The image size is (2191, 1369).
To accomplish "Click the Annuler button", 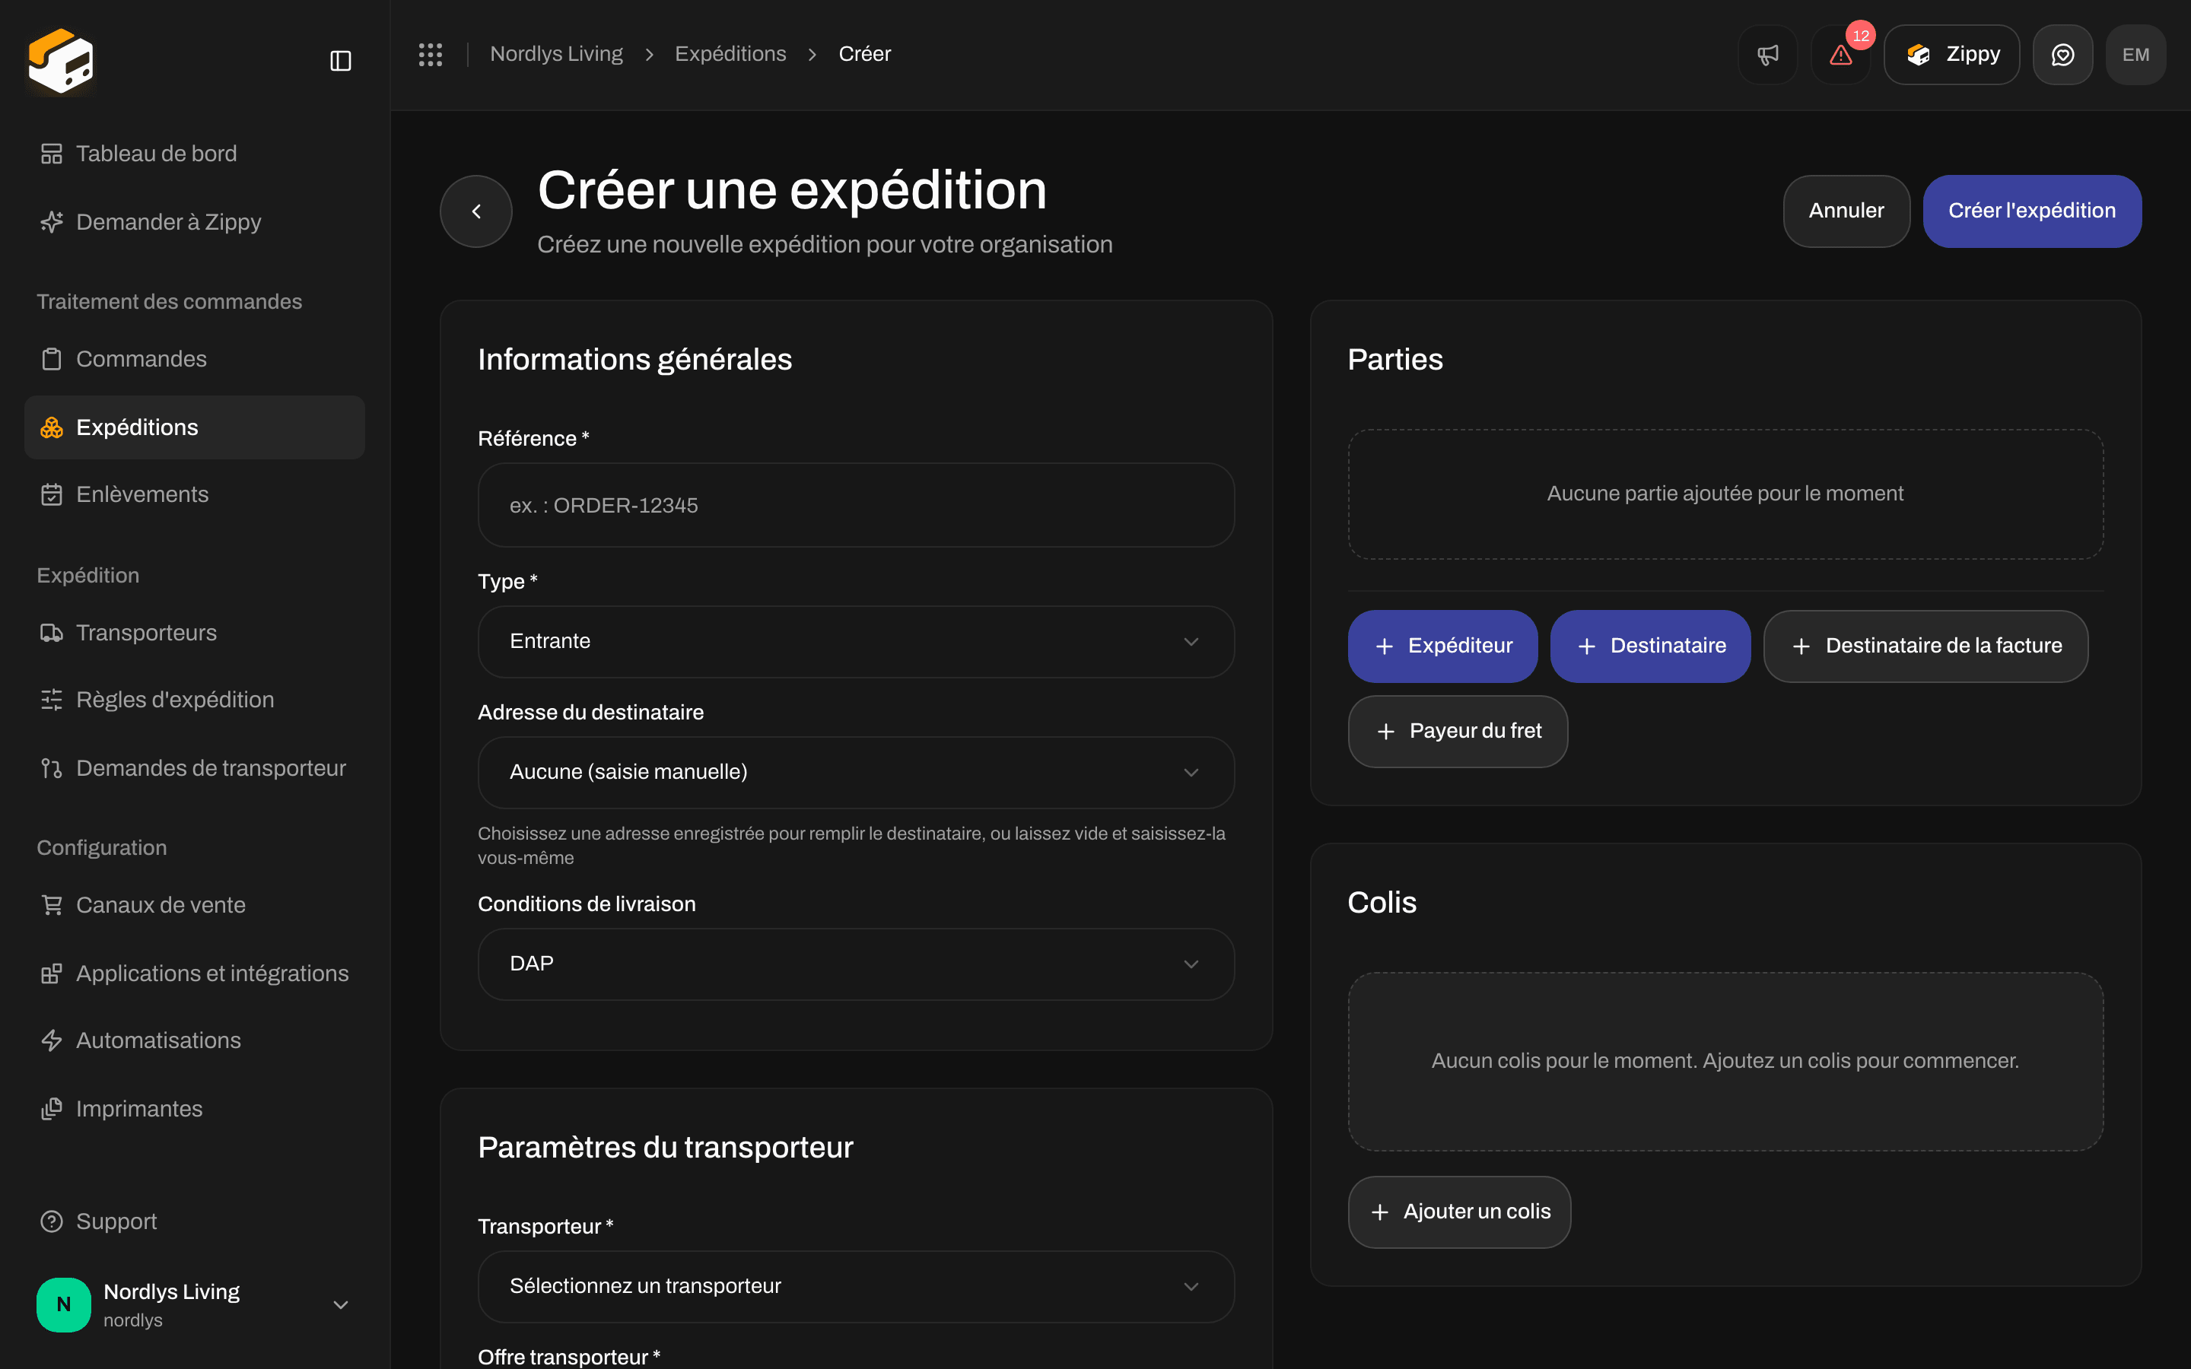I will click(x=1846, y=211).
